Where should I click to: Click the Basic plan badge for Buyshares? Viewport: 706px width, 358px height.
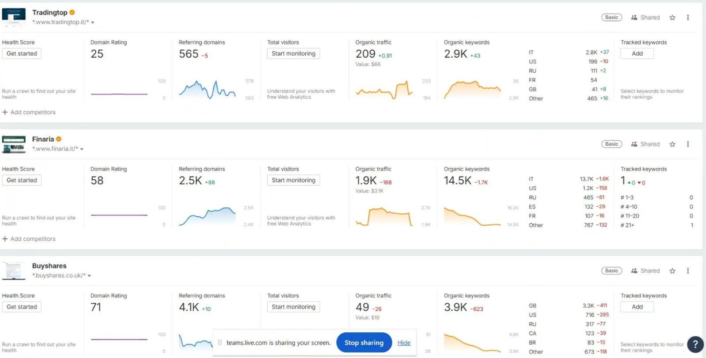(612, 271)
